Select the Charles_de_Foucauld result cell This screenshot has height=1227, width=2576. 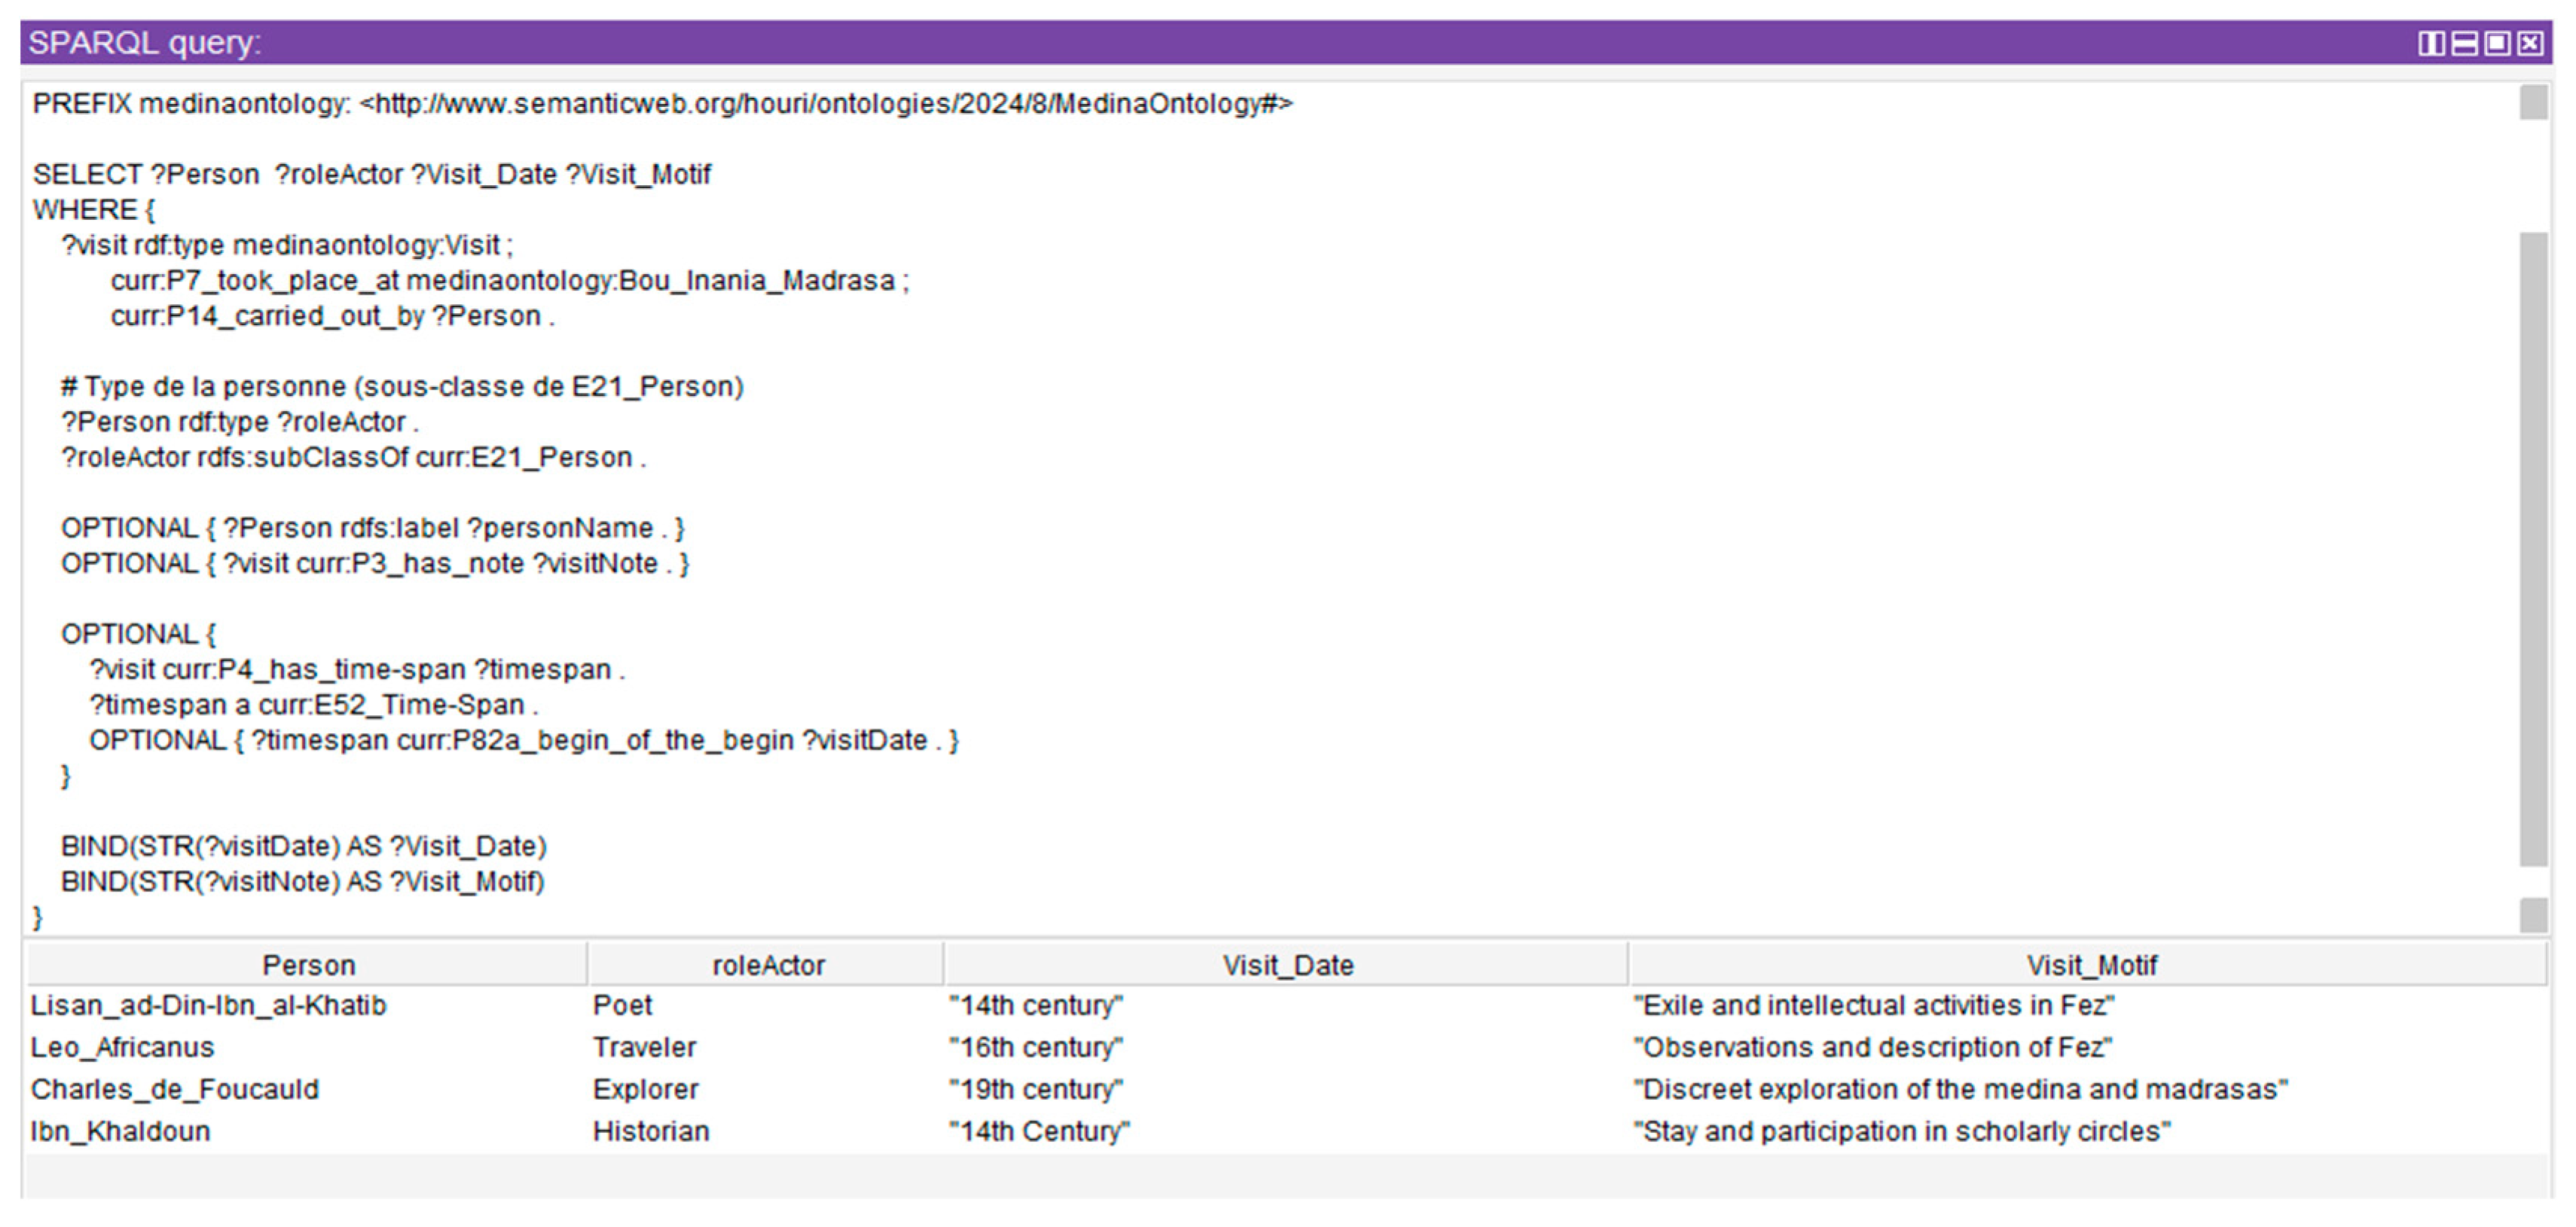[175, 1089]
